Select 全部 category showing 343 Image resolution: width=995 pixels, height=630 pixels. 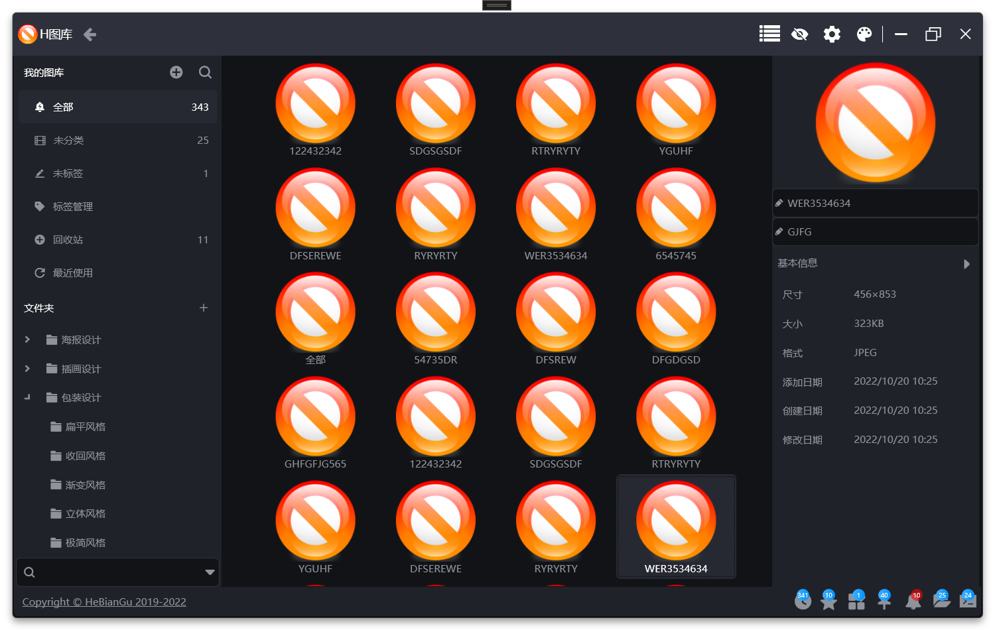[117, 107]
